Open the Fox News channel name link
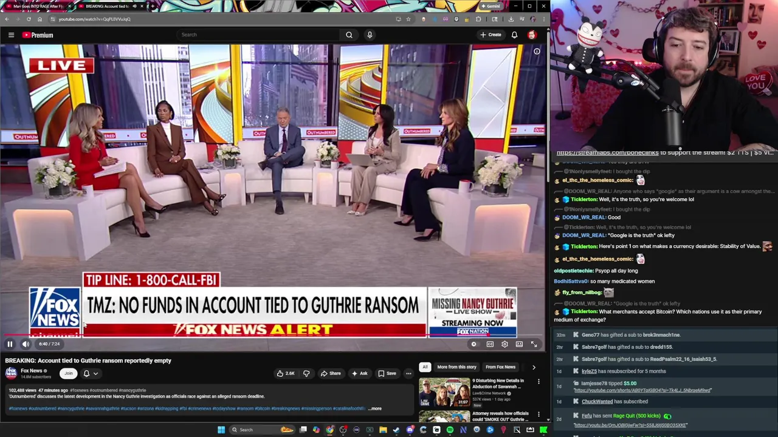Viewport: 778px width, 437px height. click(x=32, y=371)
